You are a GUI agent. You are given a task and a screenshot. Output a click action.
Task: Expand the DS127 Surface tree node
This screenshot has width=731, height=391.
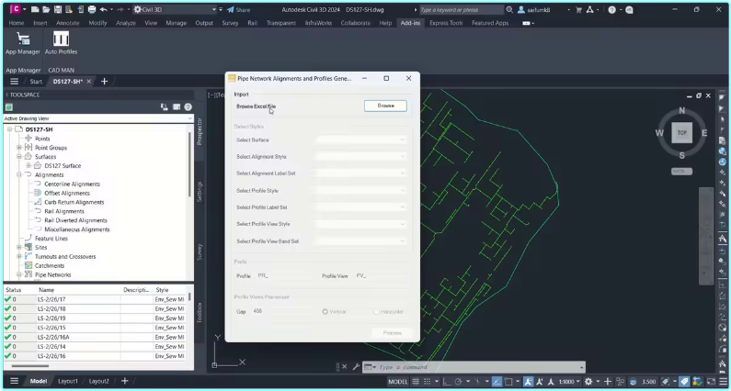(29, 166)
